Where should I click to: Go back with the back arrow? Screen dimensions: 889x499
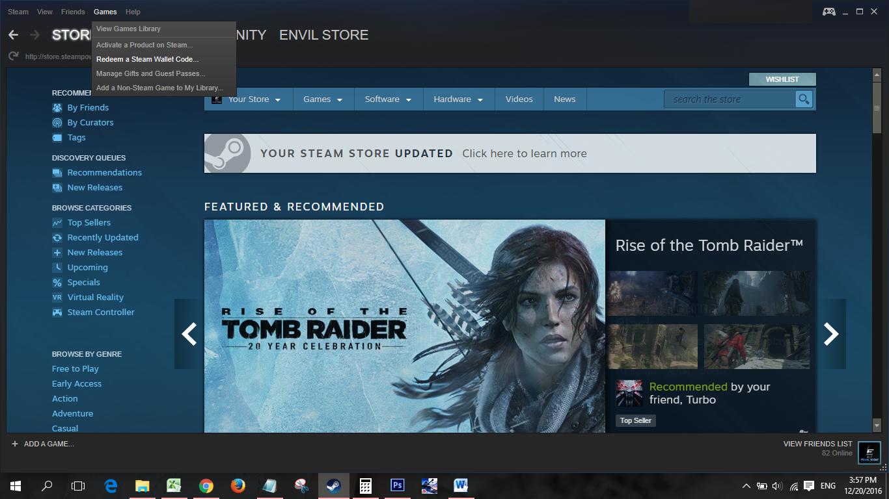14,35
